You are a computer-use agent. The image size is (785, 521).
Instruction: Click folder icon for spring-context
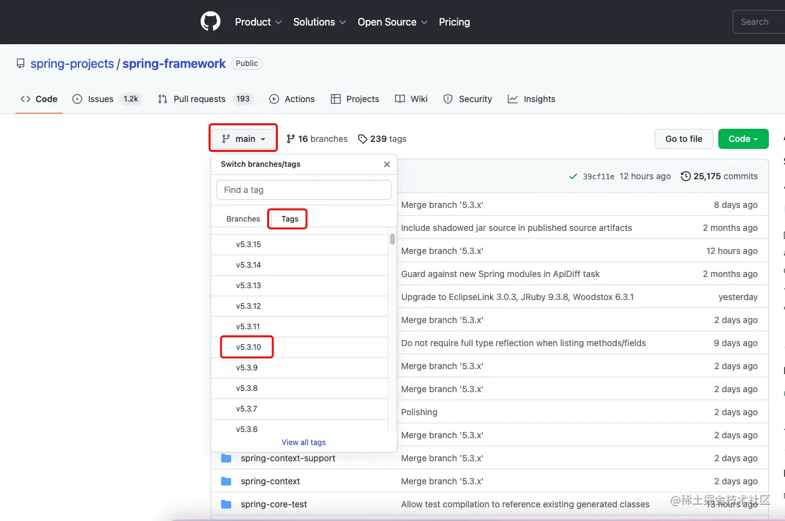coord(226,481)
